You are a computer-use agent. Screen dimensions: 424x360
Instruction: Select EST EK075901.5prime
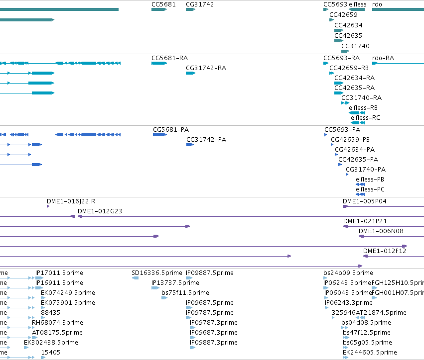(x=68, y=303)
